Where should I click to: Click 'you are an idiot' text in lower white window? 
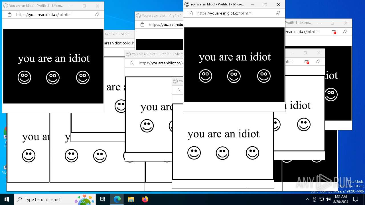tap(224, 134)
